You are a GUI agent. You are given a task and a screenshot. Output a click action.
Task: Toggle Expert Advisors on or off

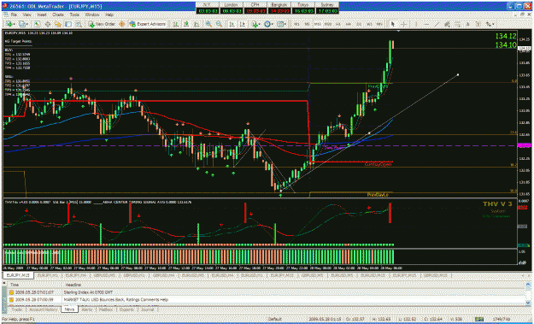(x=148, y=24)
